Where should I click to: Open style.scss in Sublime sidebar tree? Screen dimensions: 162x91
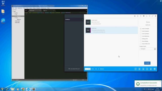coord(19,19)
